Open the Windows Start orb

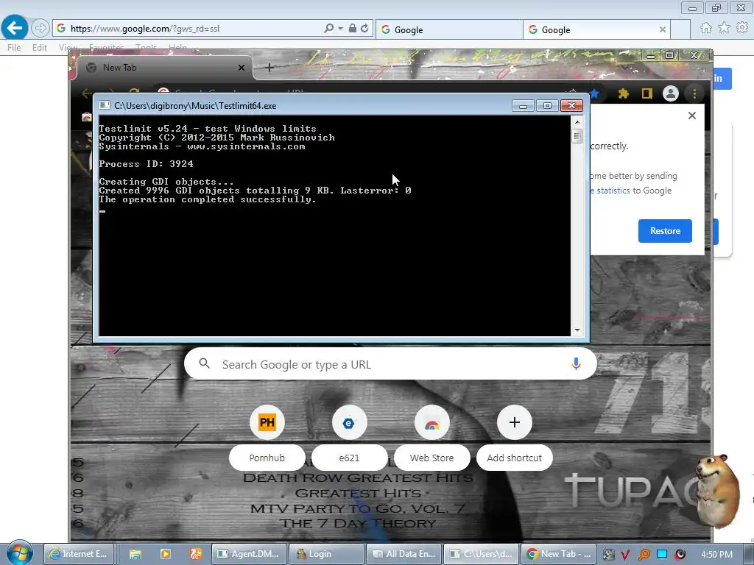tap(19, 552)
